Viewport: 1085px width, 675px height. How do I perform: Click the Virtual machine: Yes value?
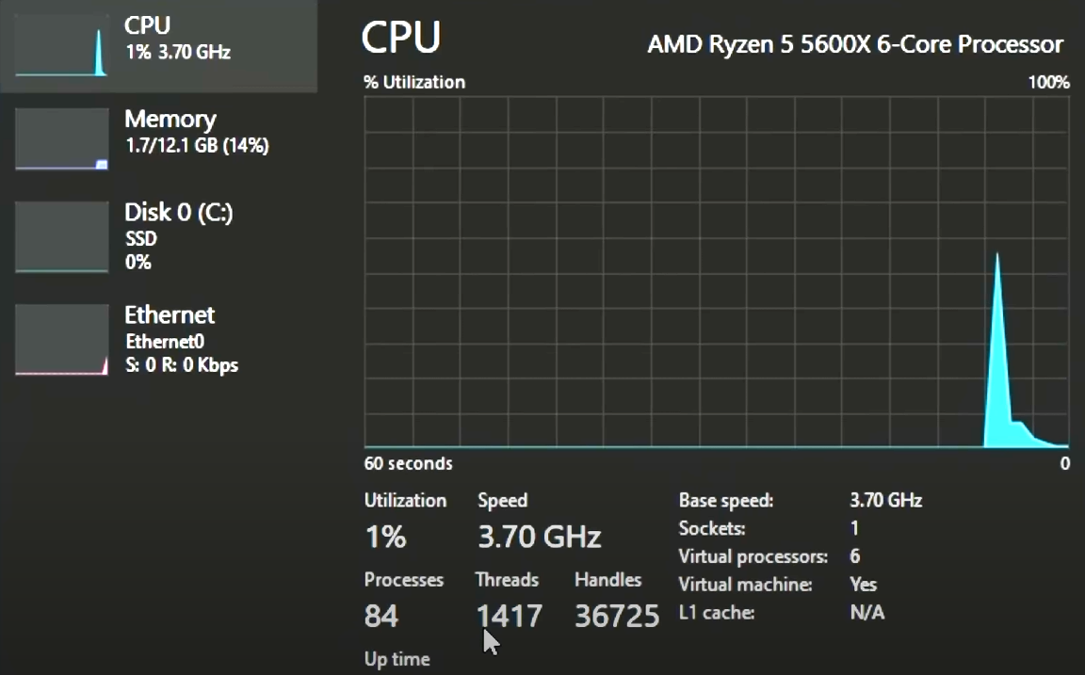[863, 585]
